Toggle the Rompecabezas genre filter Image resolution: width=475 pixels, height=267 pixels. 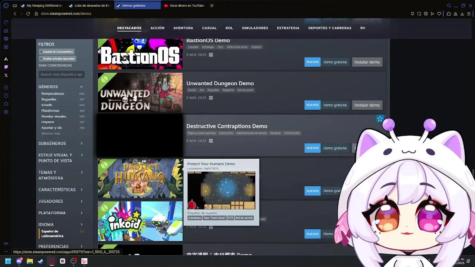point(53,94)
